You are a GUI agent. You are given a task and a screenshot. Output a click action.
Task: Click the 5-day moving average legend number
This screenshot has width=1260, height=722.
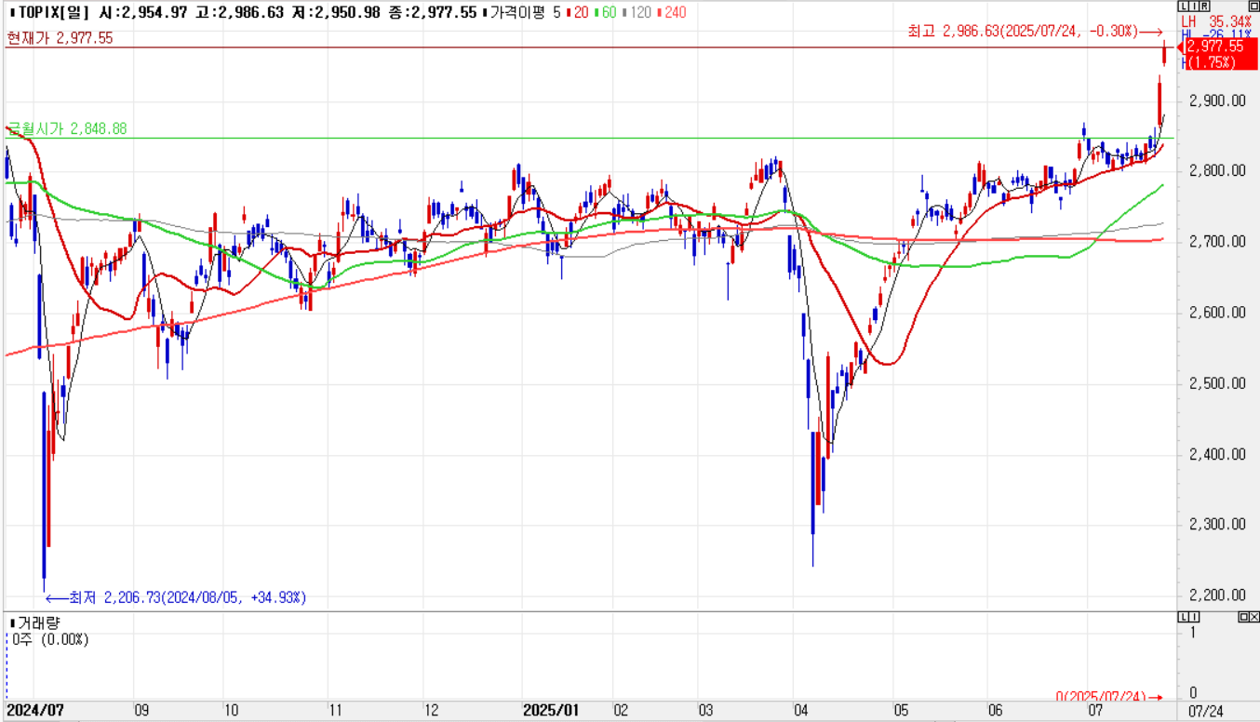pos(556,12)
